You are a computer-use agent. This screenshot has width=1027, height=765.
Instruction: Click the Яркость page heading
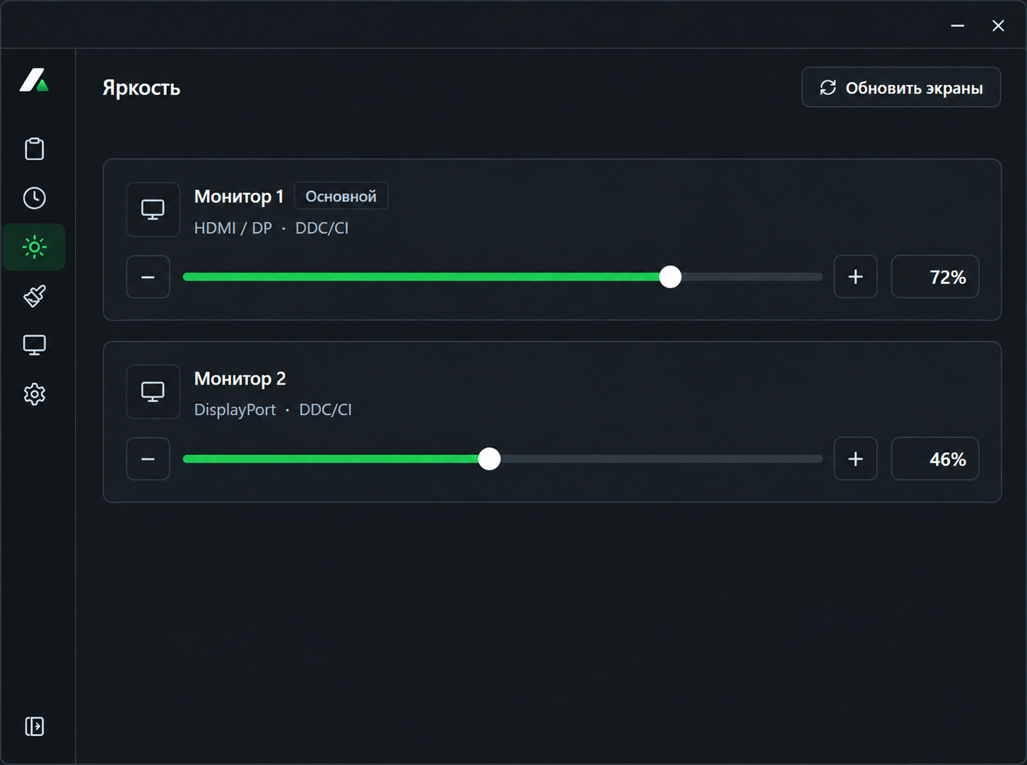pos(141,88)
